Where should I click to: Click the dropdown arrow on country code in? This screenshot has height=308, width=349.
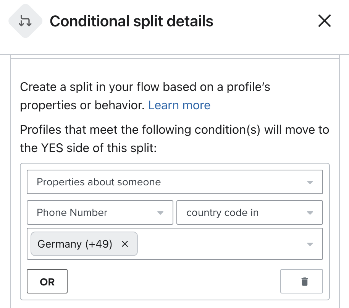pyautogui.click(x=310, y=212)
